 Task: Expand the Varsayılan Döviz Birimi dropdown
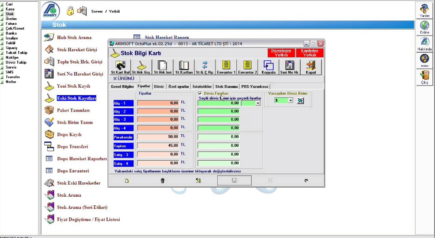[291, 100]
